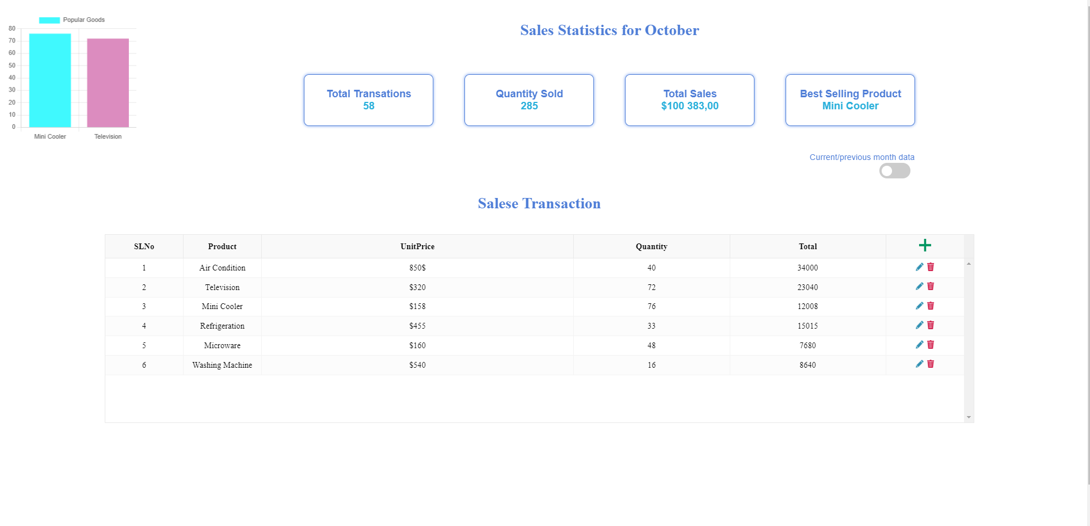Delete the Television entry using the trash icon
The width and height of the screenshot is (1090, 526).
[x=931, y=286]
